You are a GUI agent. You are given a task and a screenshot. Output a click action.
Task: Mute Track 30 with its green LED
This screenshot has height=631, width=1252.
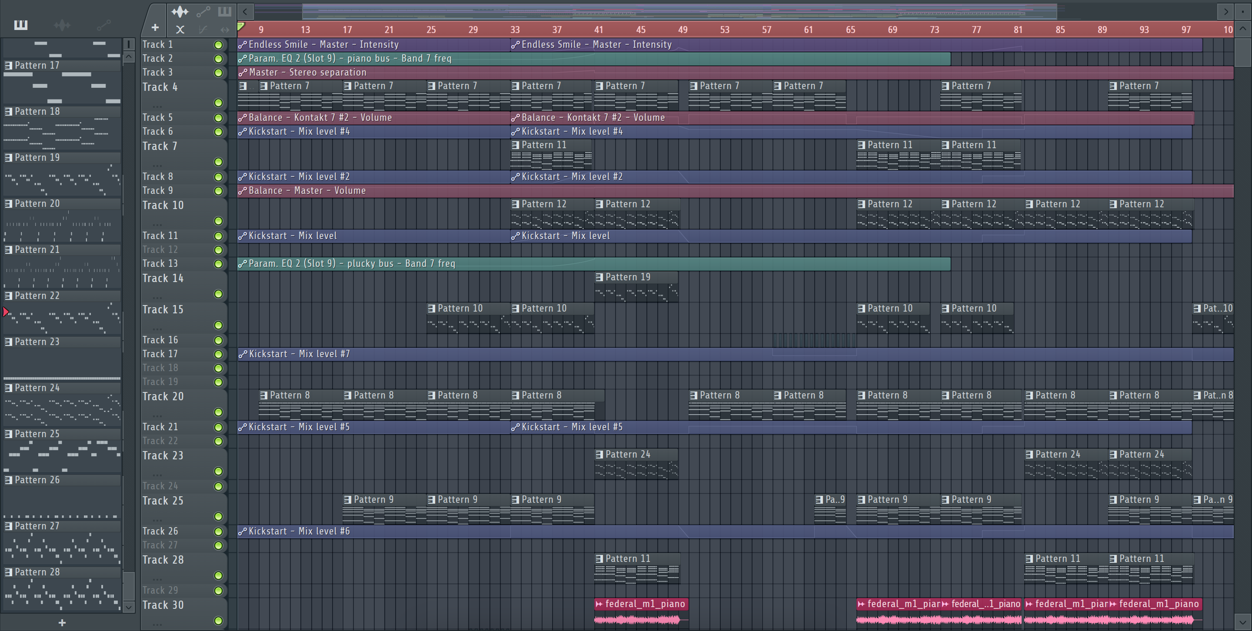coord(218,621)
